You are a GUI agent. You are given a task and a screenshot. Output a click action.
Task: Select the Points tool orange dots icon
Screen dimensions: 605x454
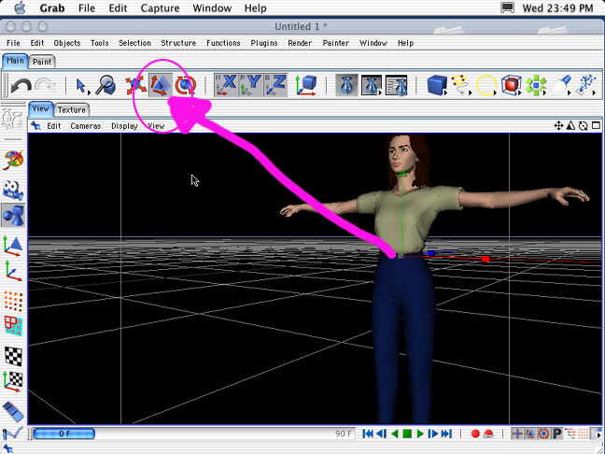pos(13,301)
